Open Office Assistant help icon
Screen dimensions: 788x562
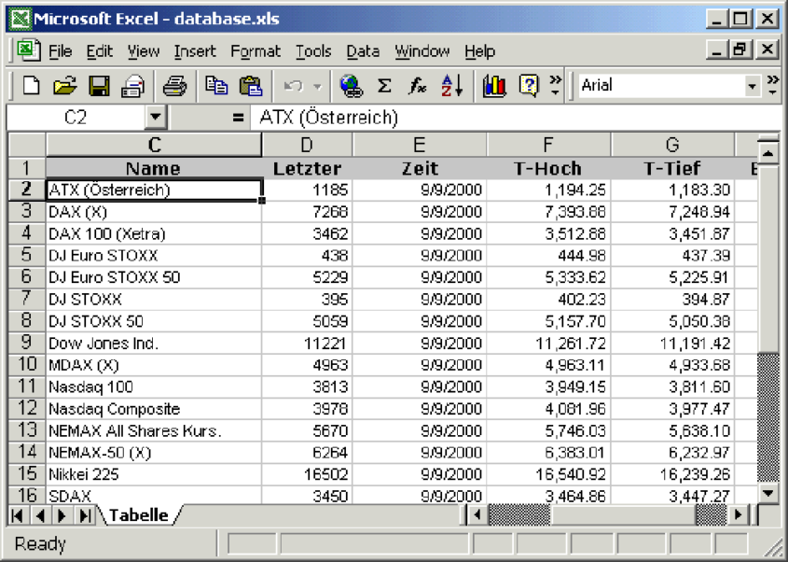(529, 86)
